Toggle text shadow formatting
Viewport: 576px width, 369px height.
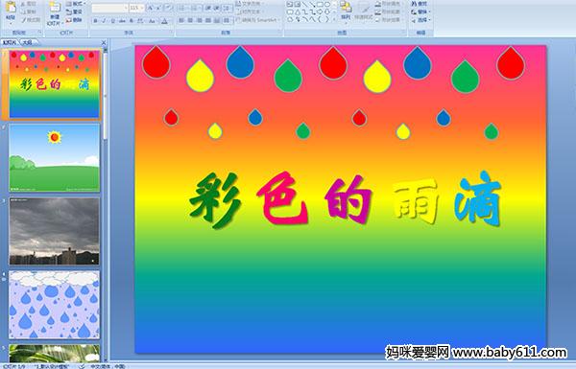(x=132, y=21)
